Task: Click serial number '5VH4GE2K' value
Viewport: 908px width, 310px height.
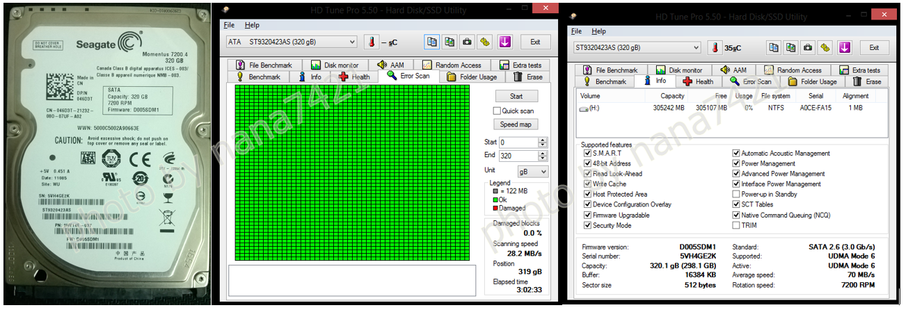Action: click(x=698, y=256)
